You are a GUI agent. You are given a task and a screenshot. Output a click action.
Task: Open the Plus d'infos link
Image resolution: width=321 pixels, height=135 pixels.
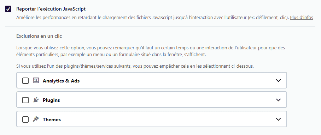click(301, 18)
